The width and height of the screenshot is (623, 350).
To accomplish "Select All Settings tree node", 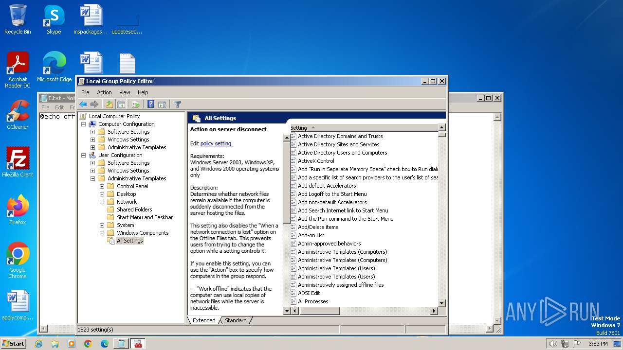I will pyautogui.click(x=130, y=241).
